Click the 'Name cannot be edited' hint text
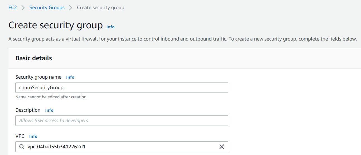 click(51, 97)
